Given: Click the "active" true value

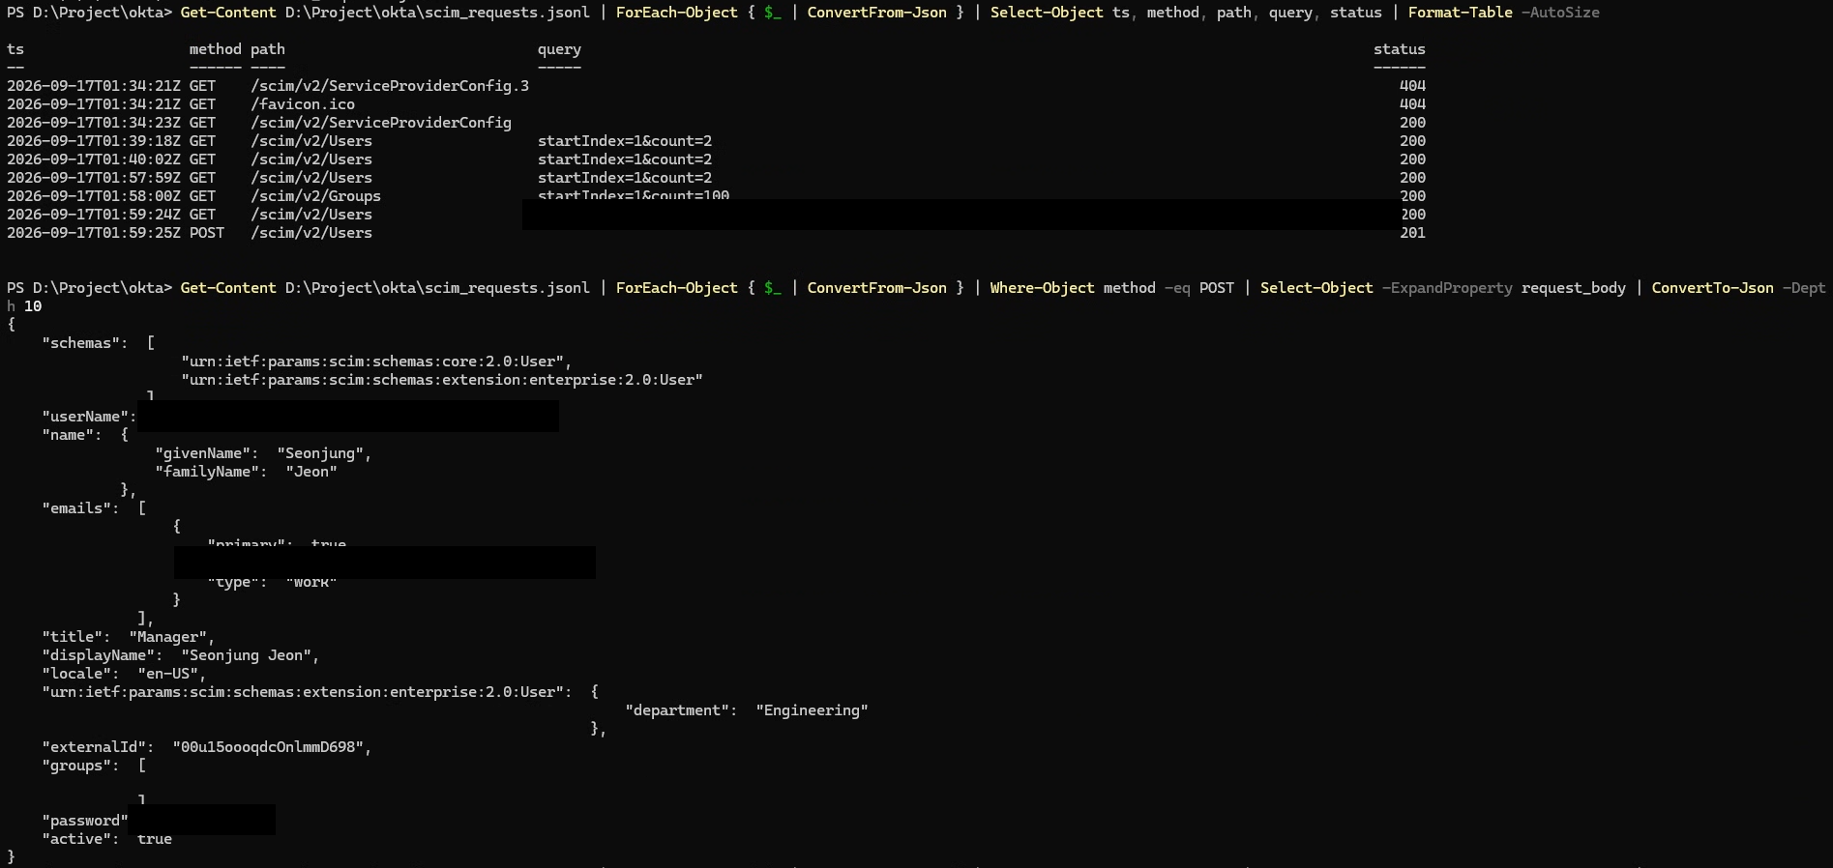Looking at the screenshot, I should [x=155, y=839].
